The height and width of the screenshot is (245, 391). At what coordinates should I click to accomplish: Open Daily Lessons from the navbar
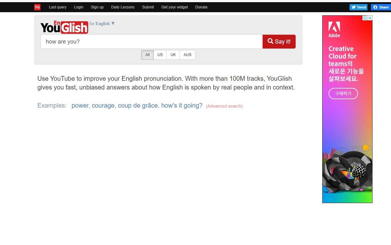coord(123,7)
